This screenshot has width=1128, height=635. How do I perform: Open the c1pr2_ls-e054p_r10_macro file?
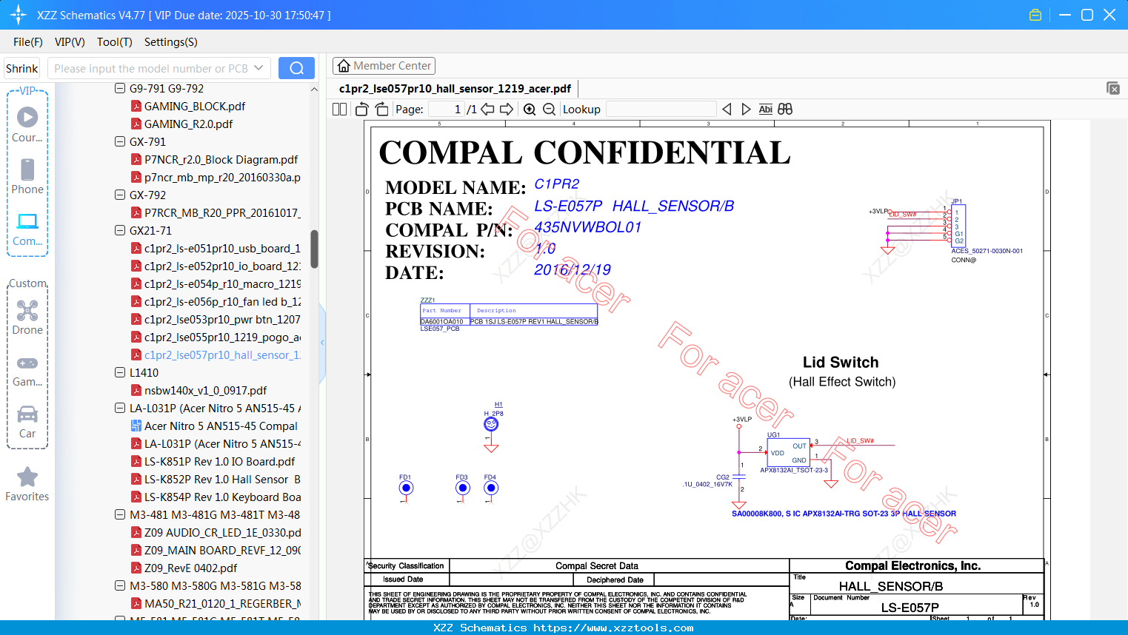click(x=222, y=283)
